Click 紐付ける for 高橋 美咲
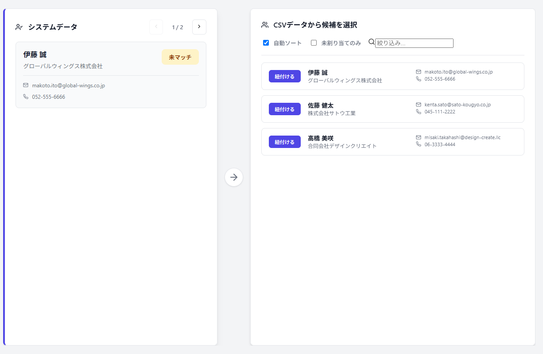Screen dimensions: 543x354 285,142
